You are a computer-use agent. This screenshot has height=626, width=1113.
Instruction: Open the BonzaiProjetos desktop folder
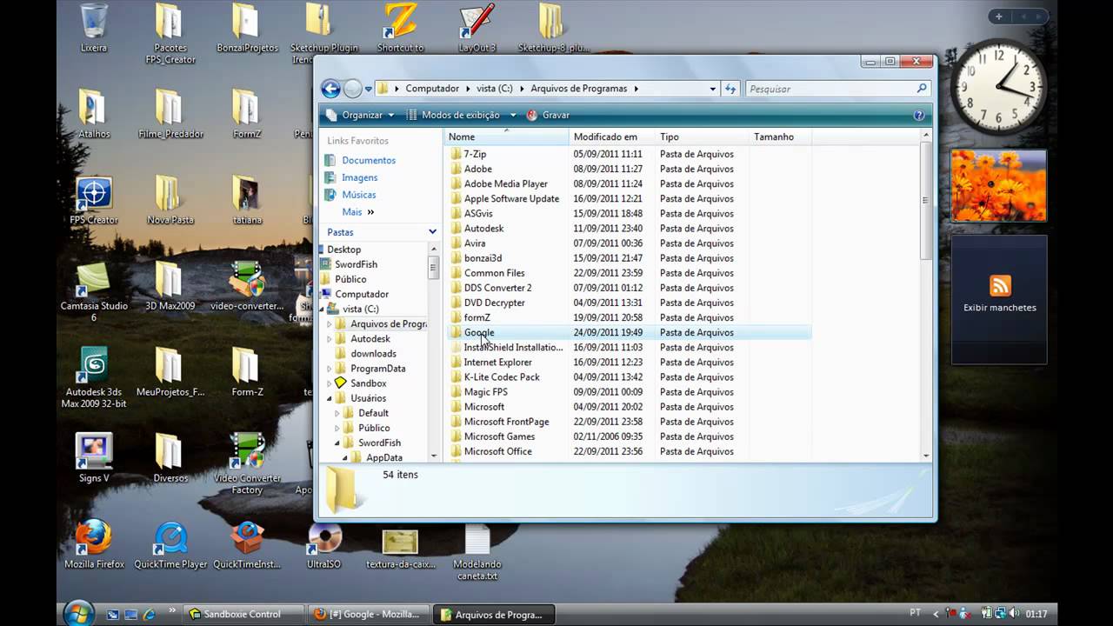tap(248, 27)
